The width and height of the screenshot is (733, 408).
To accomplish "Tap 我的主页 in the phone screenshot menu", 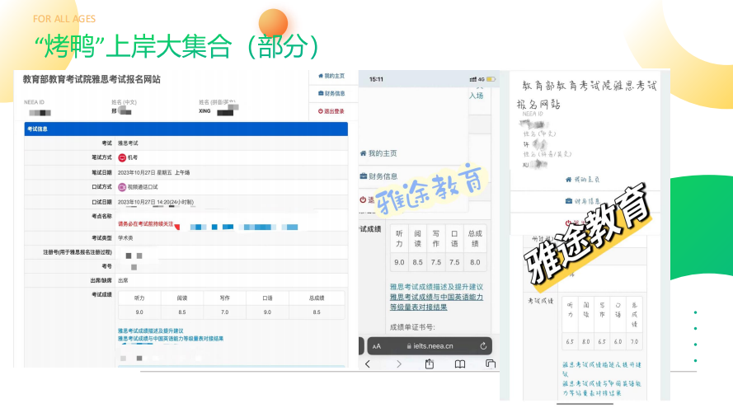I will [378, 153].
